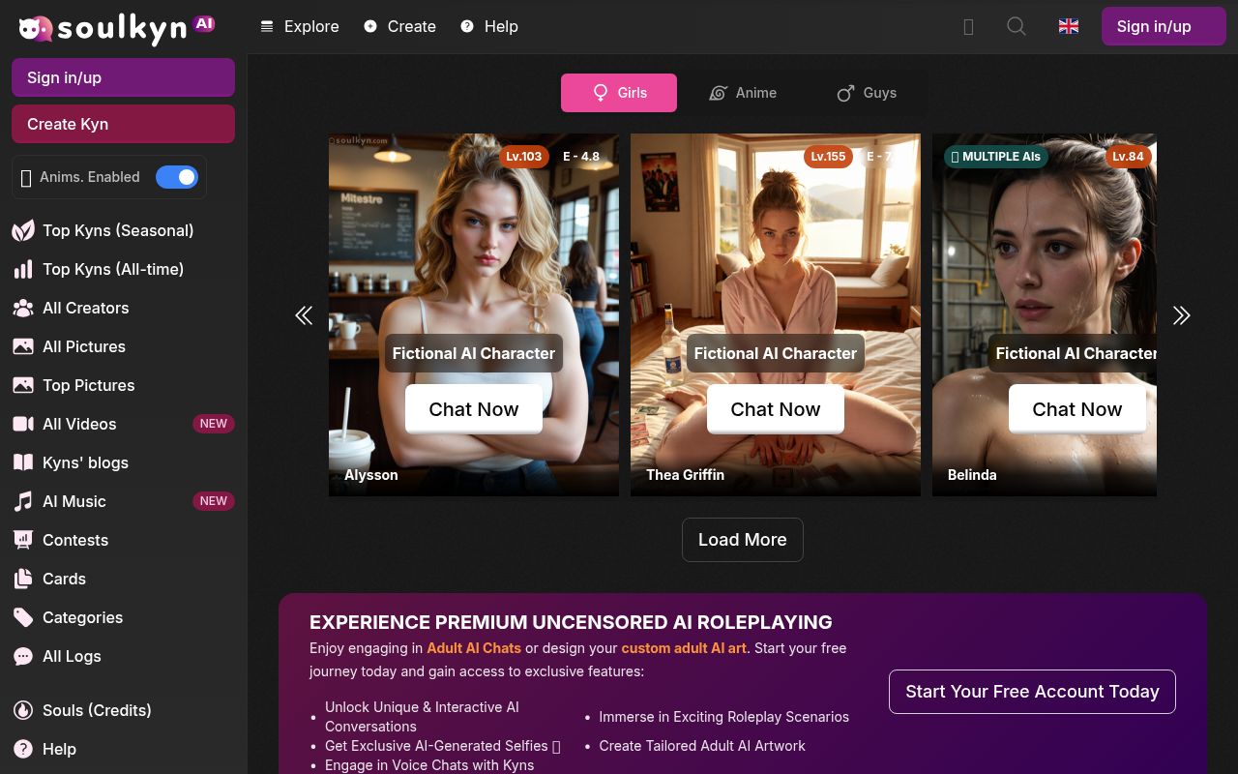
Task: Go to All Creators page
Action: [x=85, y=308]
